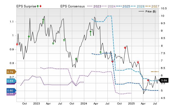The height and width of the screenshot is (105, 175).
Task: Click the Price ($) legend entry
Action: coord(147,12)
